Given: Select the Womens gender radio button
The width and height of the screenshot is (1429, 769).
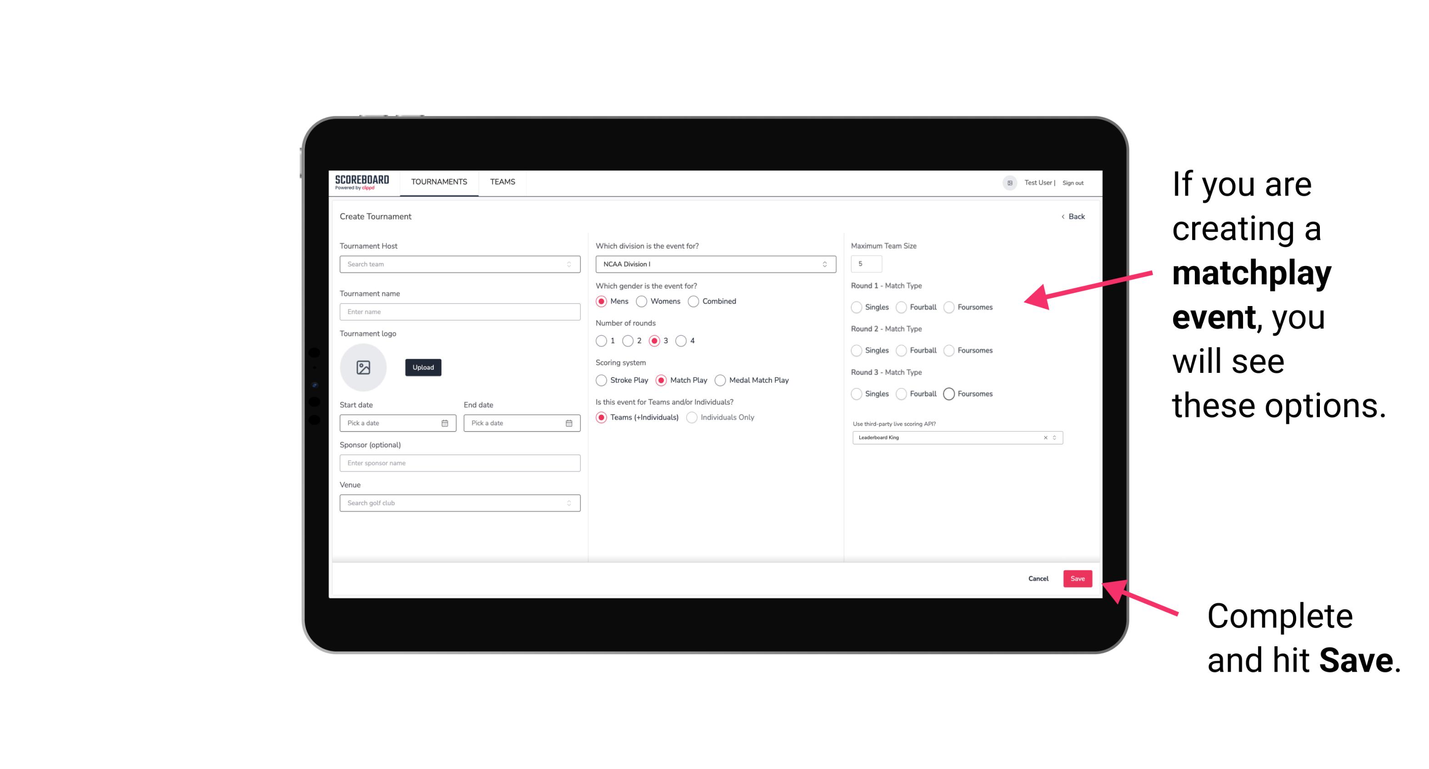Looking at the screenshot, I should tap(642, 301).
